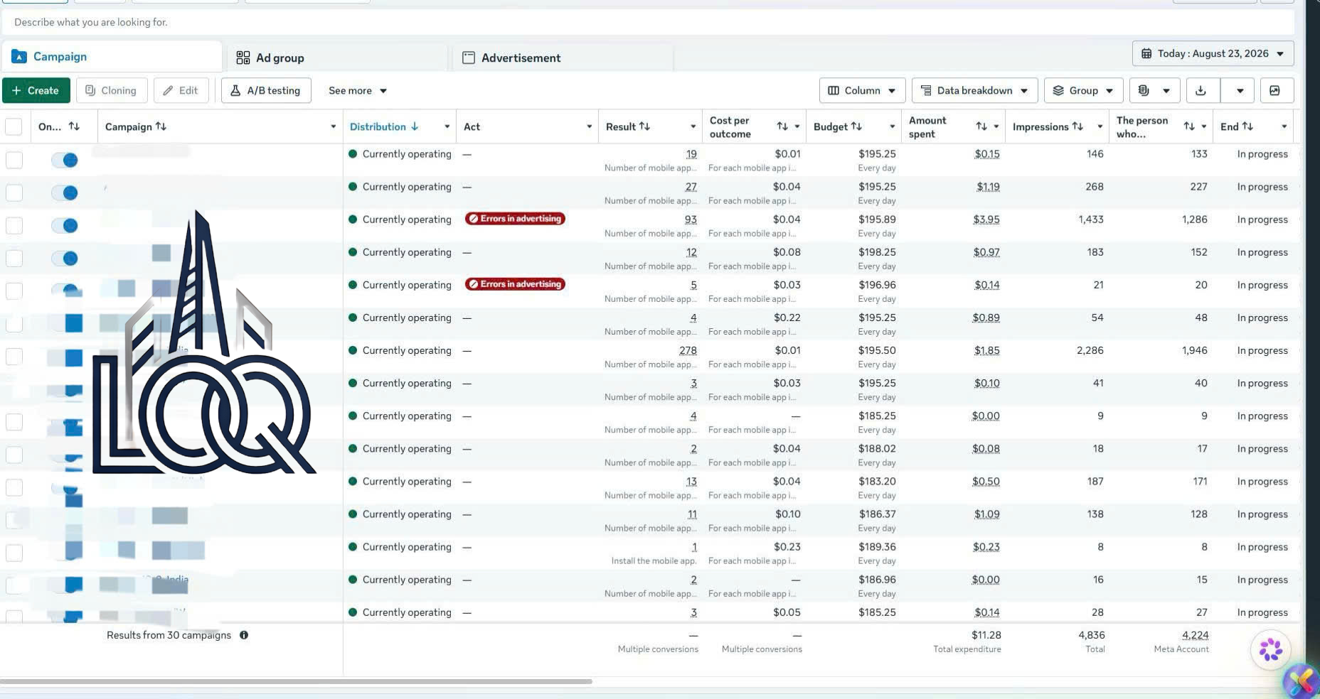1320x699 pixels.
Task: Check the box for the 1,433-impressions row
Action: coord(14,225)
